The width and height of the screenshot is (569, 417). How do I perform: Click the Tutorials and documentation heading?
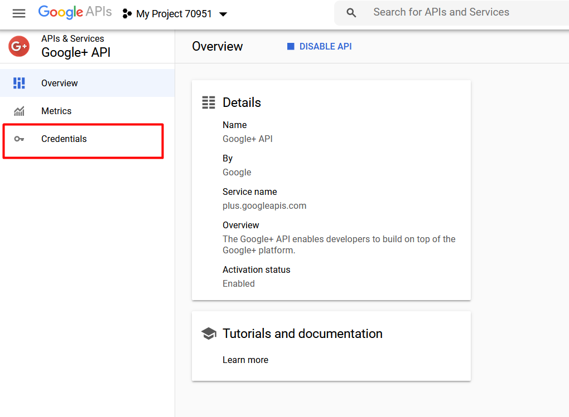pyautogui.click(x=302, y=333)
